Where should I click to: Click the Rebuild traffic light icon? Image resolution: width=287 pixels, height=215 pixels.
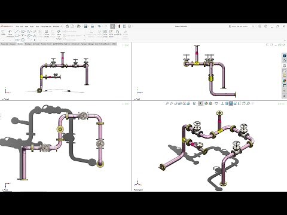[x=120, y=26]
